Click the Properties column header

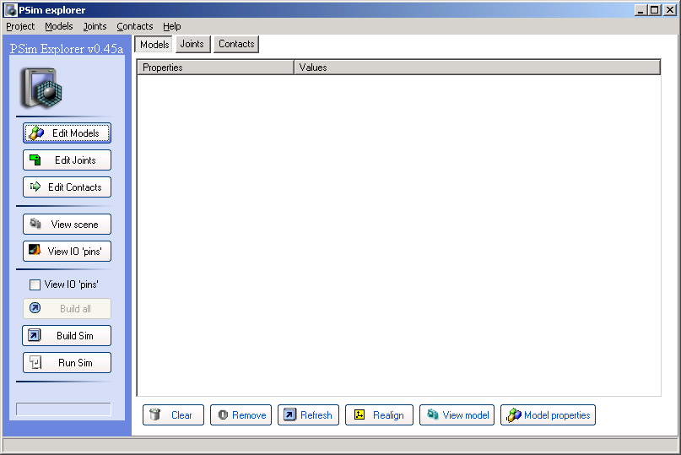coord(215,68)
